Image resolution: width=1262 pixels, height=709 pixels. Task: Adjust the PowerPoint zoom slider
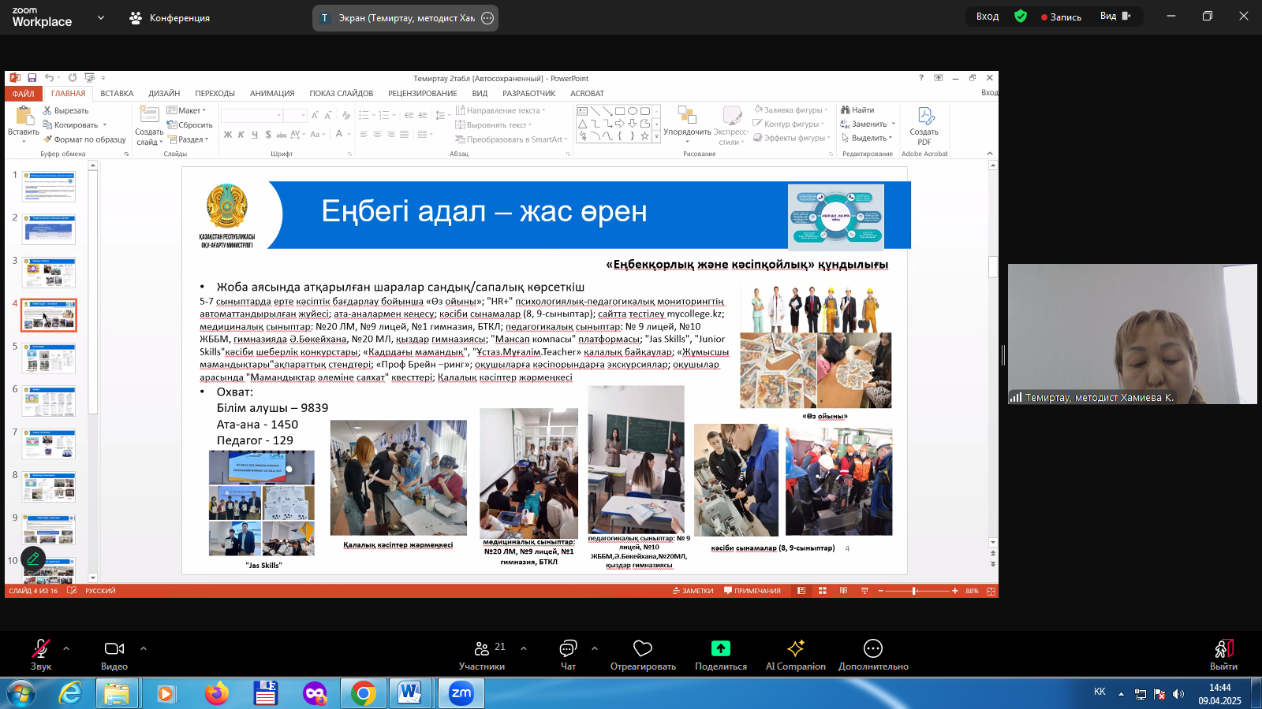[x=915, y=591]
